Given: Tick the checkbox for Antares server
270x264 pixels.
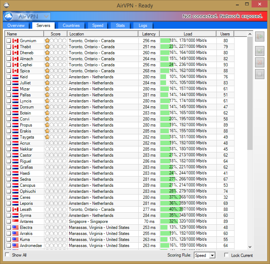Looking at the screenshot, I should coord(9,221).
